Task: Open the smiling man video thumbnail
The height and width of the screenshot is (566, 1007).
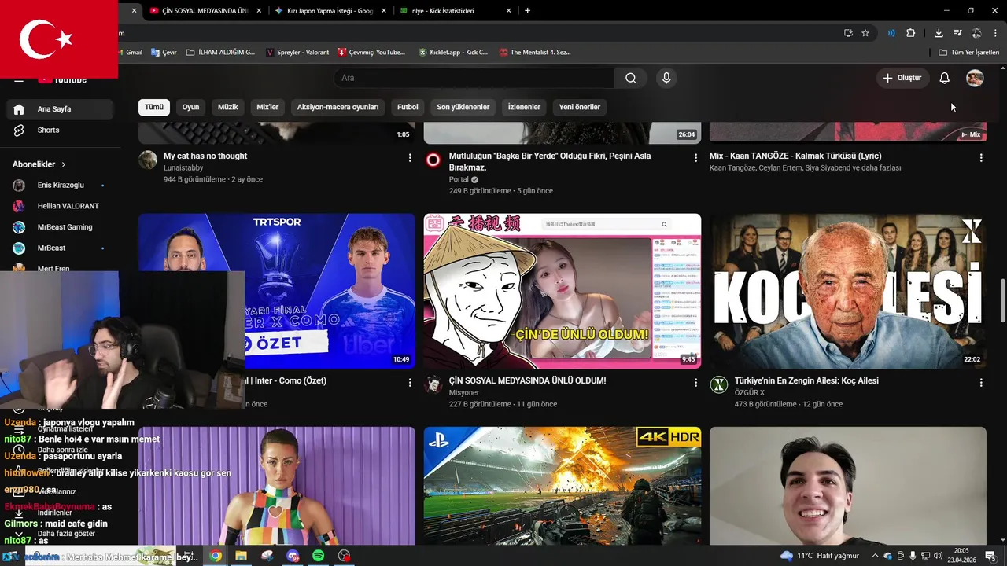Action: [848, 486]
